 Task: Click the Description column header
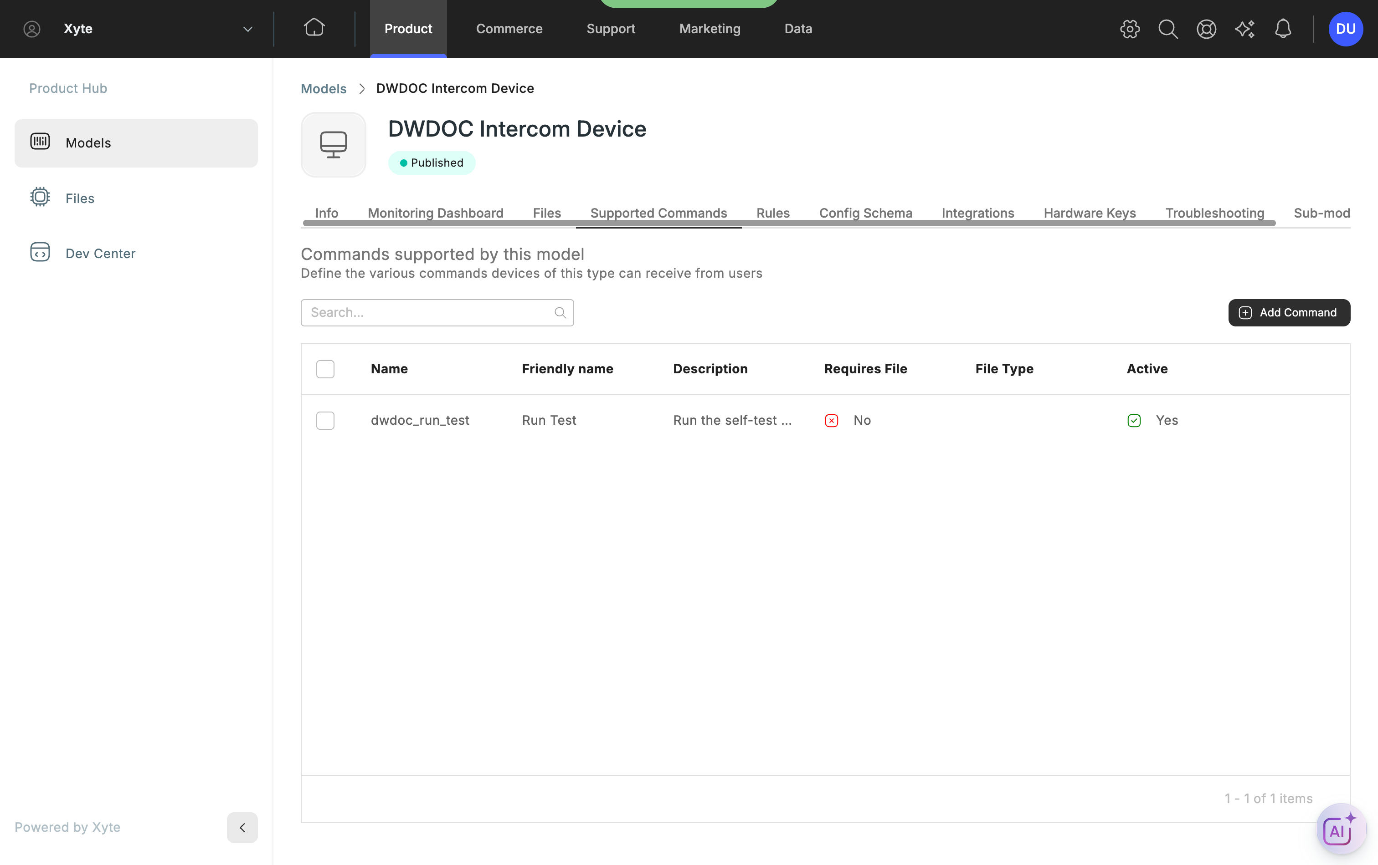pyautogui.click(x=710, y=369)
